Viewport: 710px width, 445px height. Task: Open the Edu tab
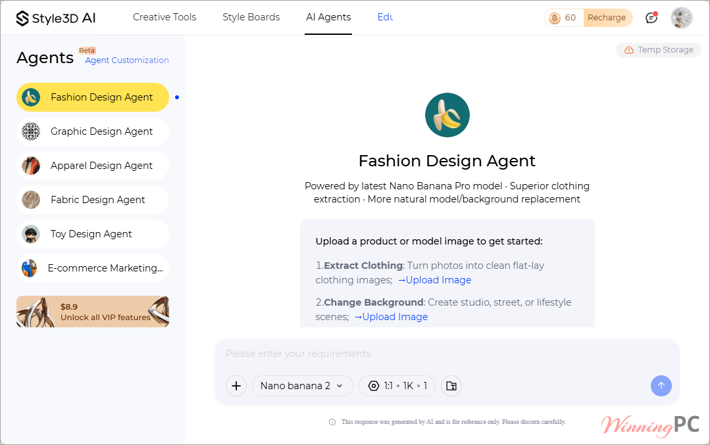tap(385, 17)
